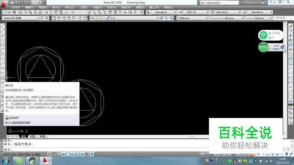Screen dimensions: 294x165
Task: Select the Move tool in modify toolbar
Action: tap(290, 49)
